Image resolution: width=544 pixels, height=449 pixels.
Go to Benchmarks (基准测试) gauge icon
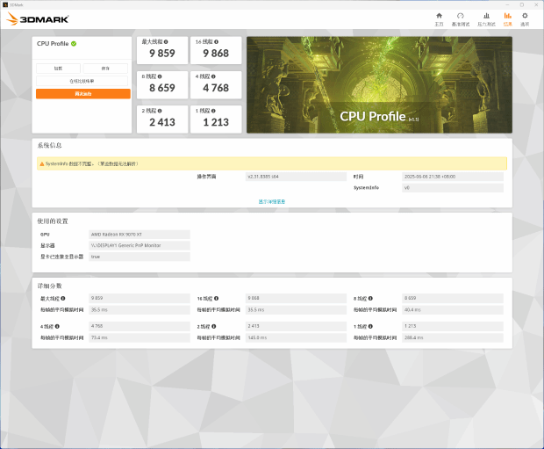[461, 16]
